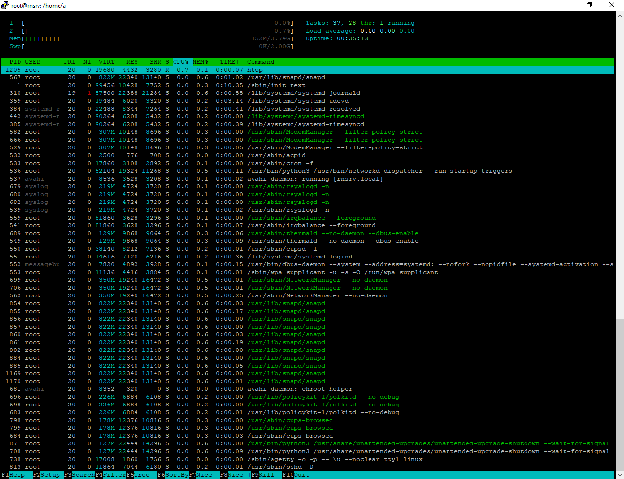Sort by the MEM% column header
Screen dimensions: 624x479
(200, 62)
